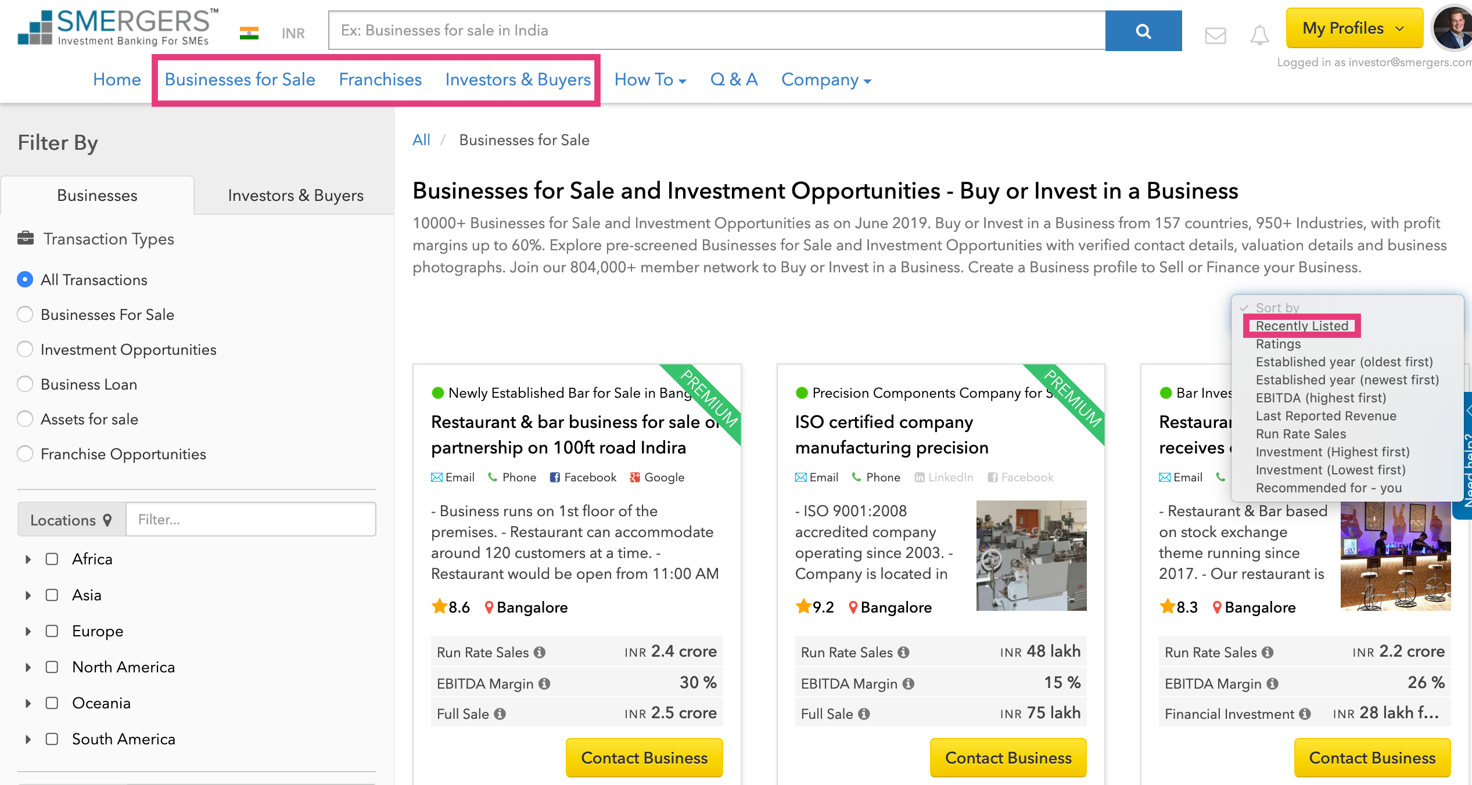The height and width of the screenshot is (785, 1472).
Task: Expand the Africa location tree
Action: 28,559
